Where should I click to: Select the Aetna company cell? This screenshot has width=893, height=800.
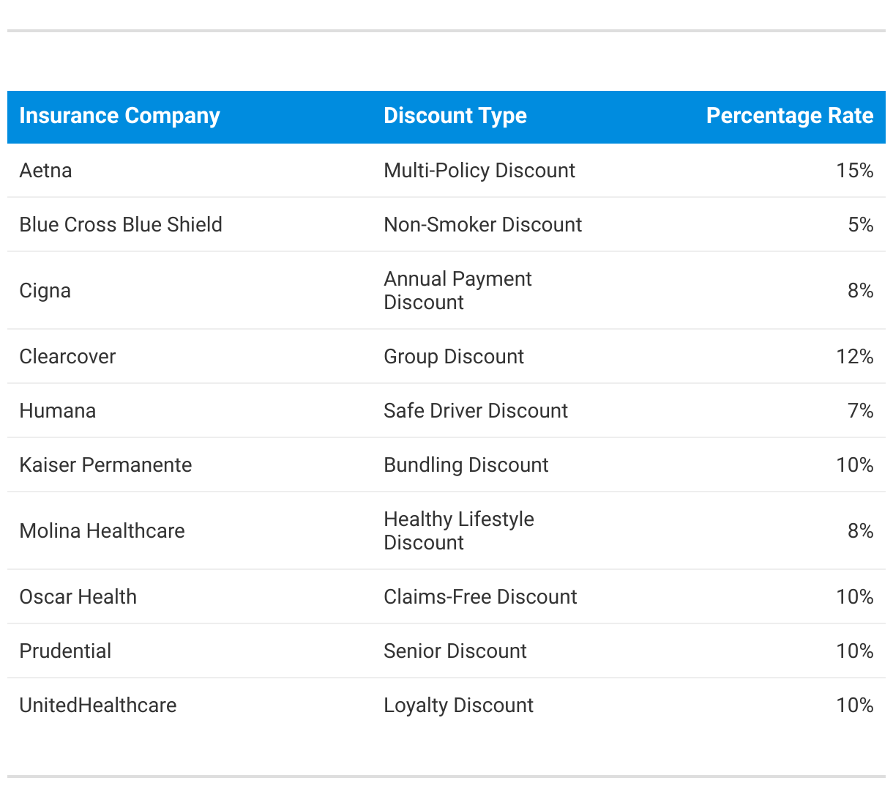click(x=45, y=171)
